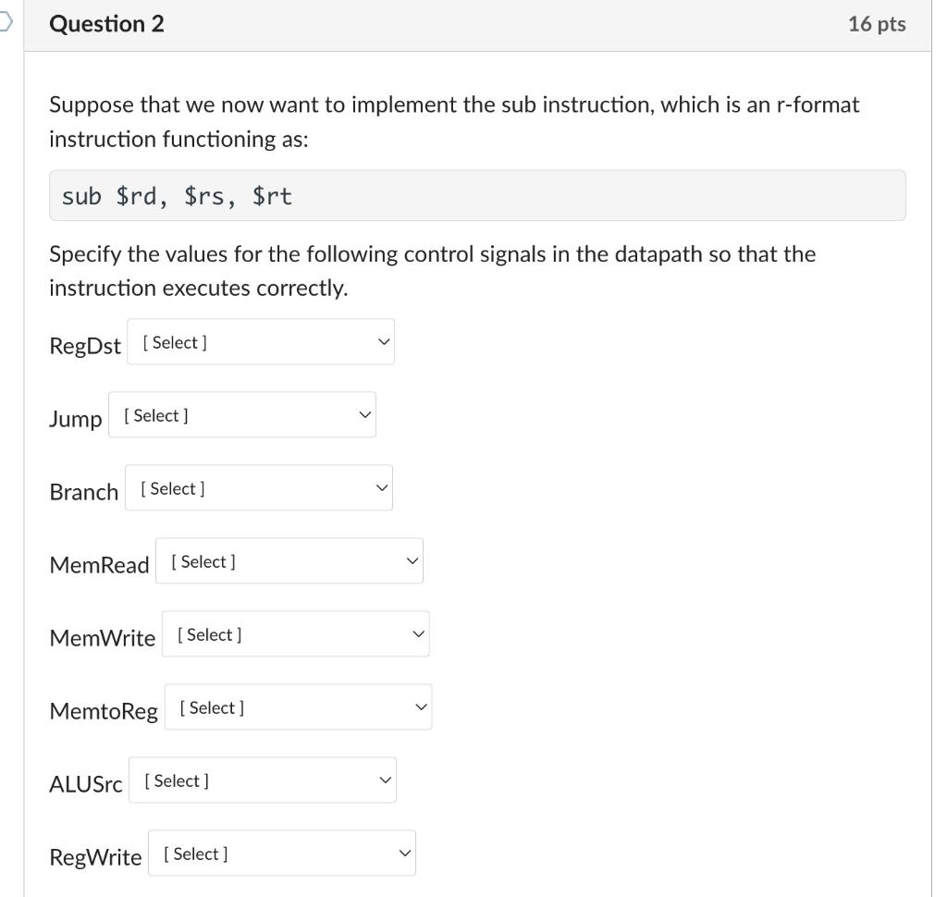This screenshot has height=897, width=947.
Task: Open the MemRead select dropdown
Action: pos(289,560)
